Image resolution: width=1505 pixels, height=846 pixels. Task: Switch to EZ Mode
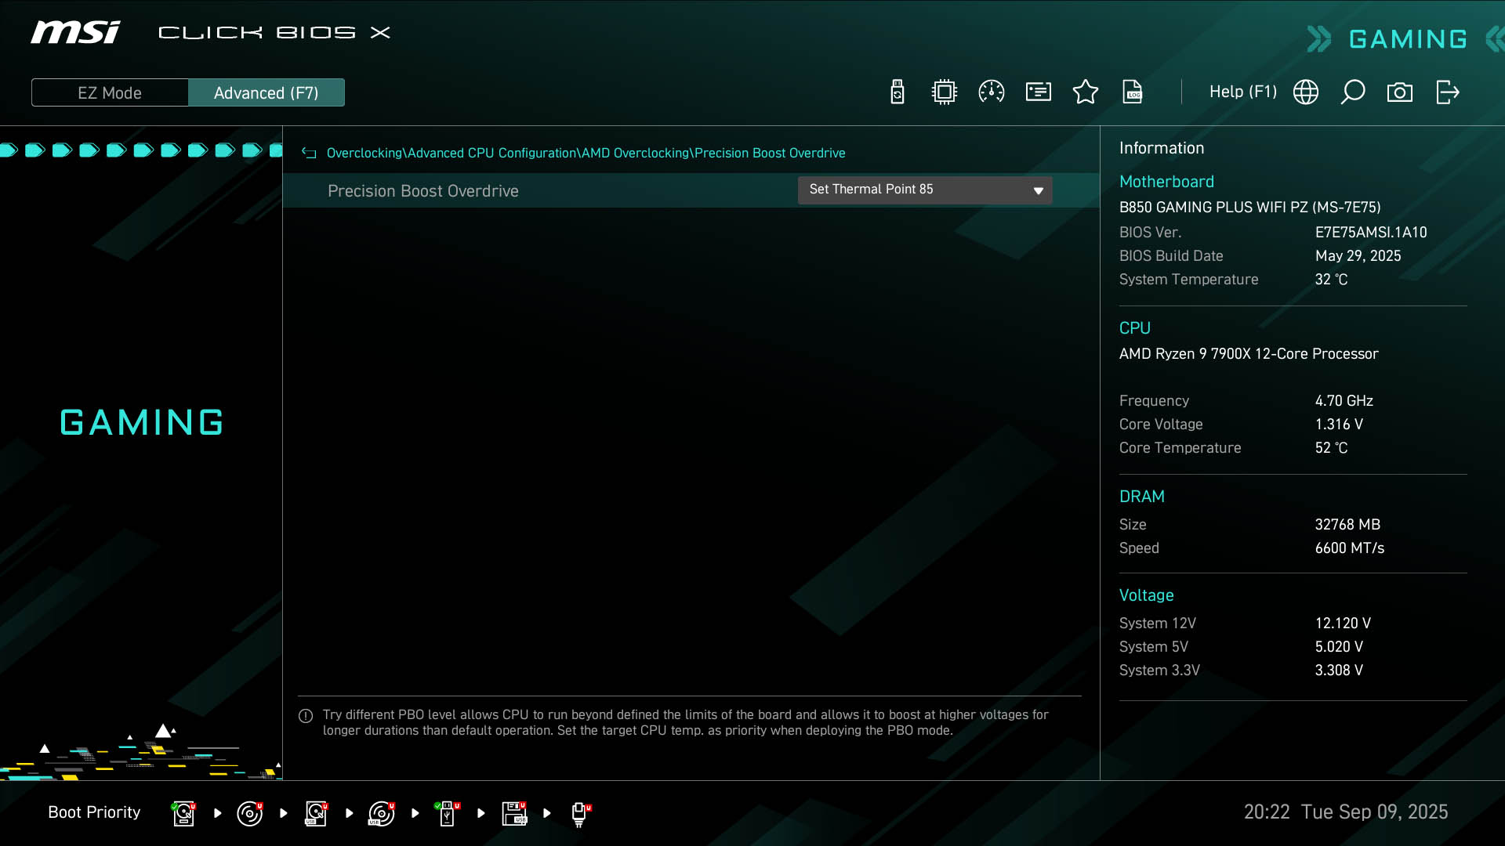[x=110, y=93]
